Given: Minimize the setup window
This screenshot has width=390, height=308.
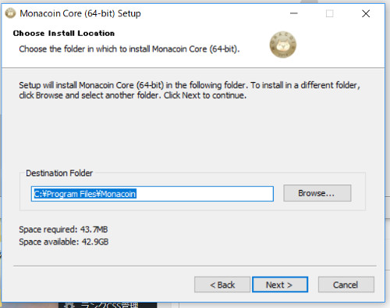Looking at the screenshot, I should 294,13.
